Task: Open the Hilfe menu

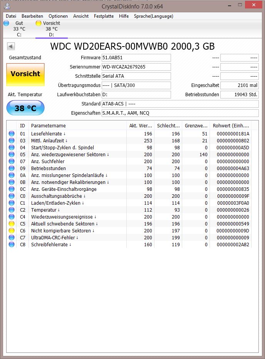Action: (x=124, y=16)
